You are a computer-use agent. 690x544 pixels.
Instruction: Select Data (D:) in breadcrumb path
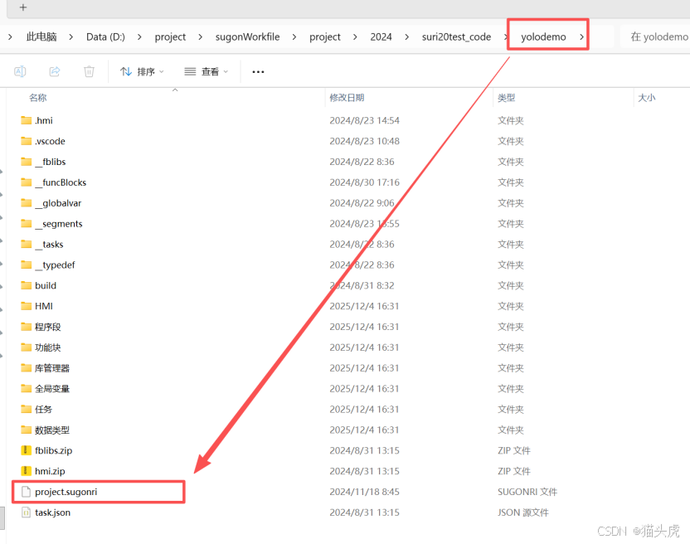105,37
